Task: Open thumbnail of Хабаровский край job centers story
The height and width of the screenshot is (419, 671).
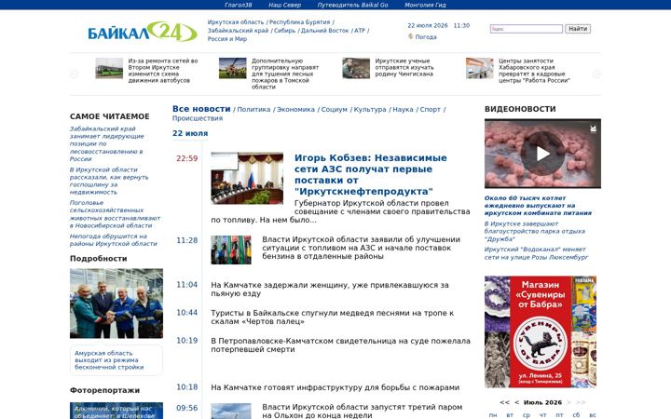Action: coord(479,68)
